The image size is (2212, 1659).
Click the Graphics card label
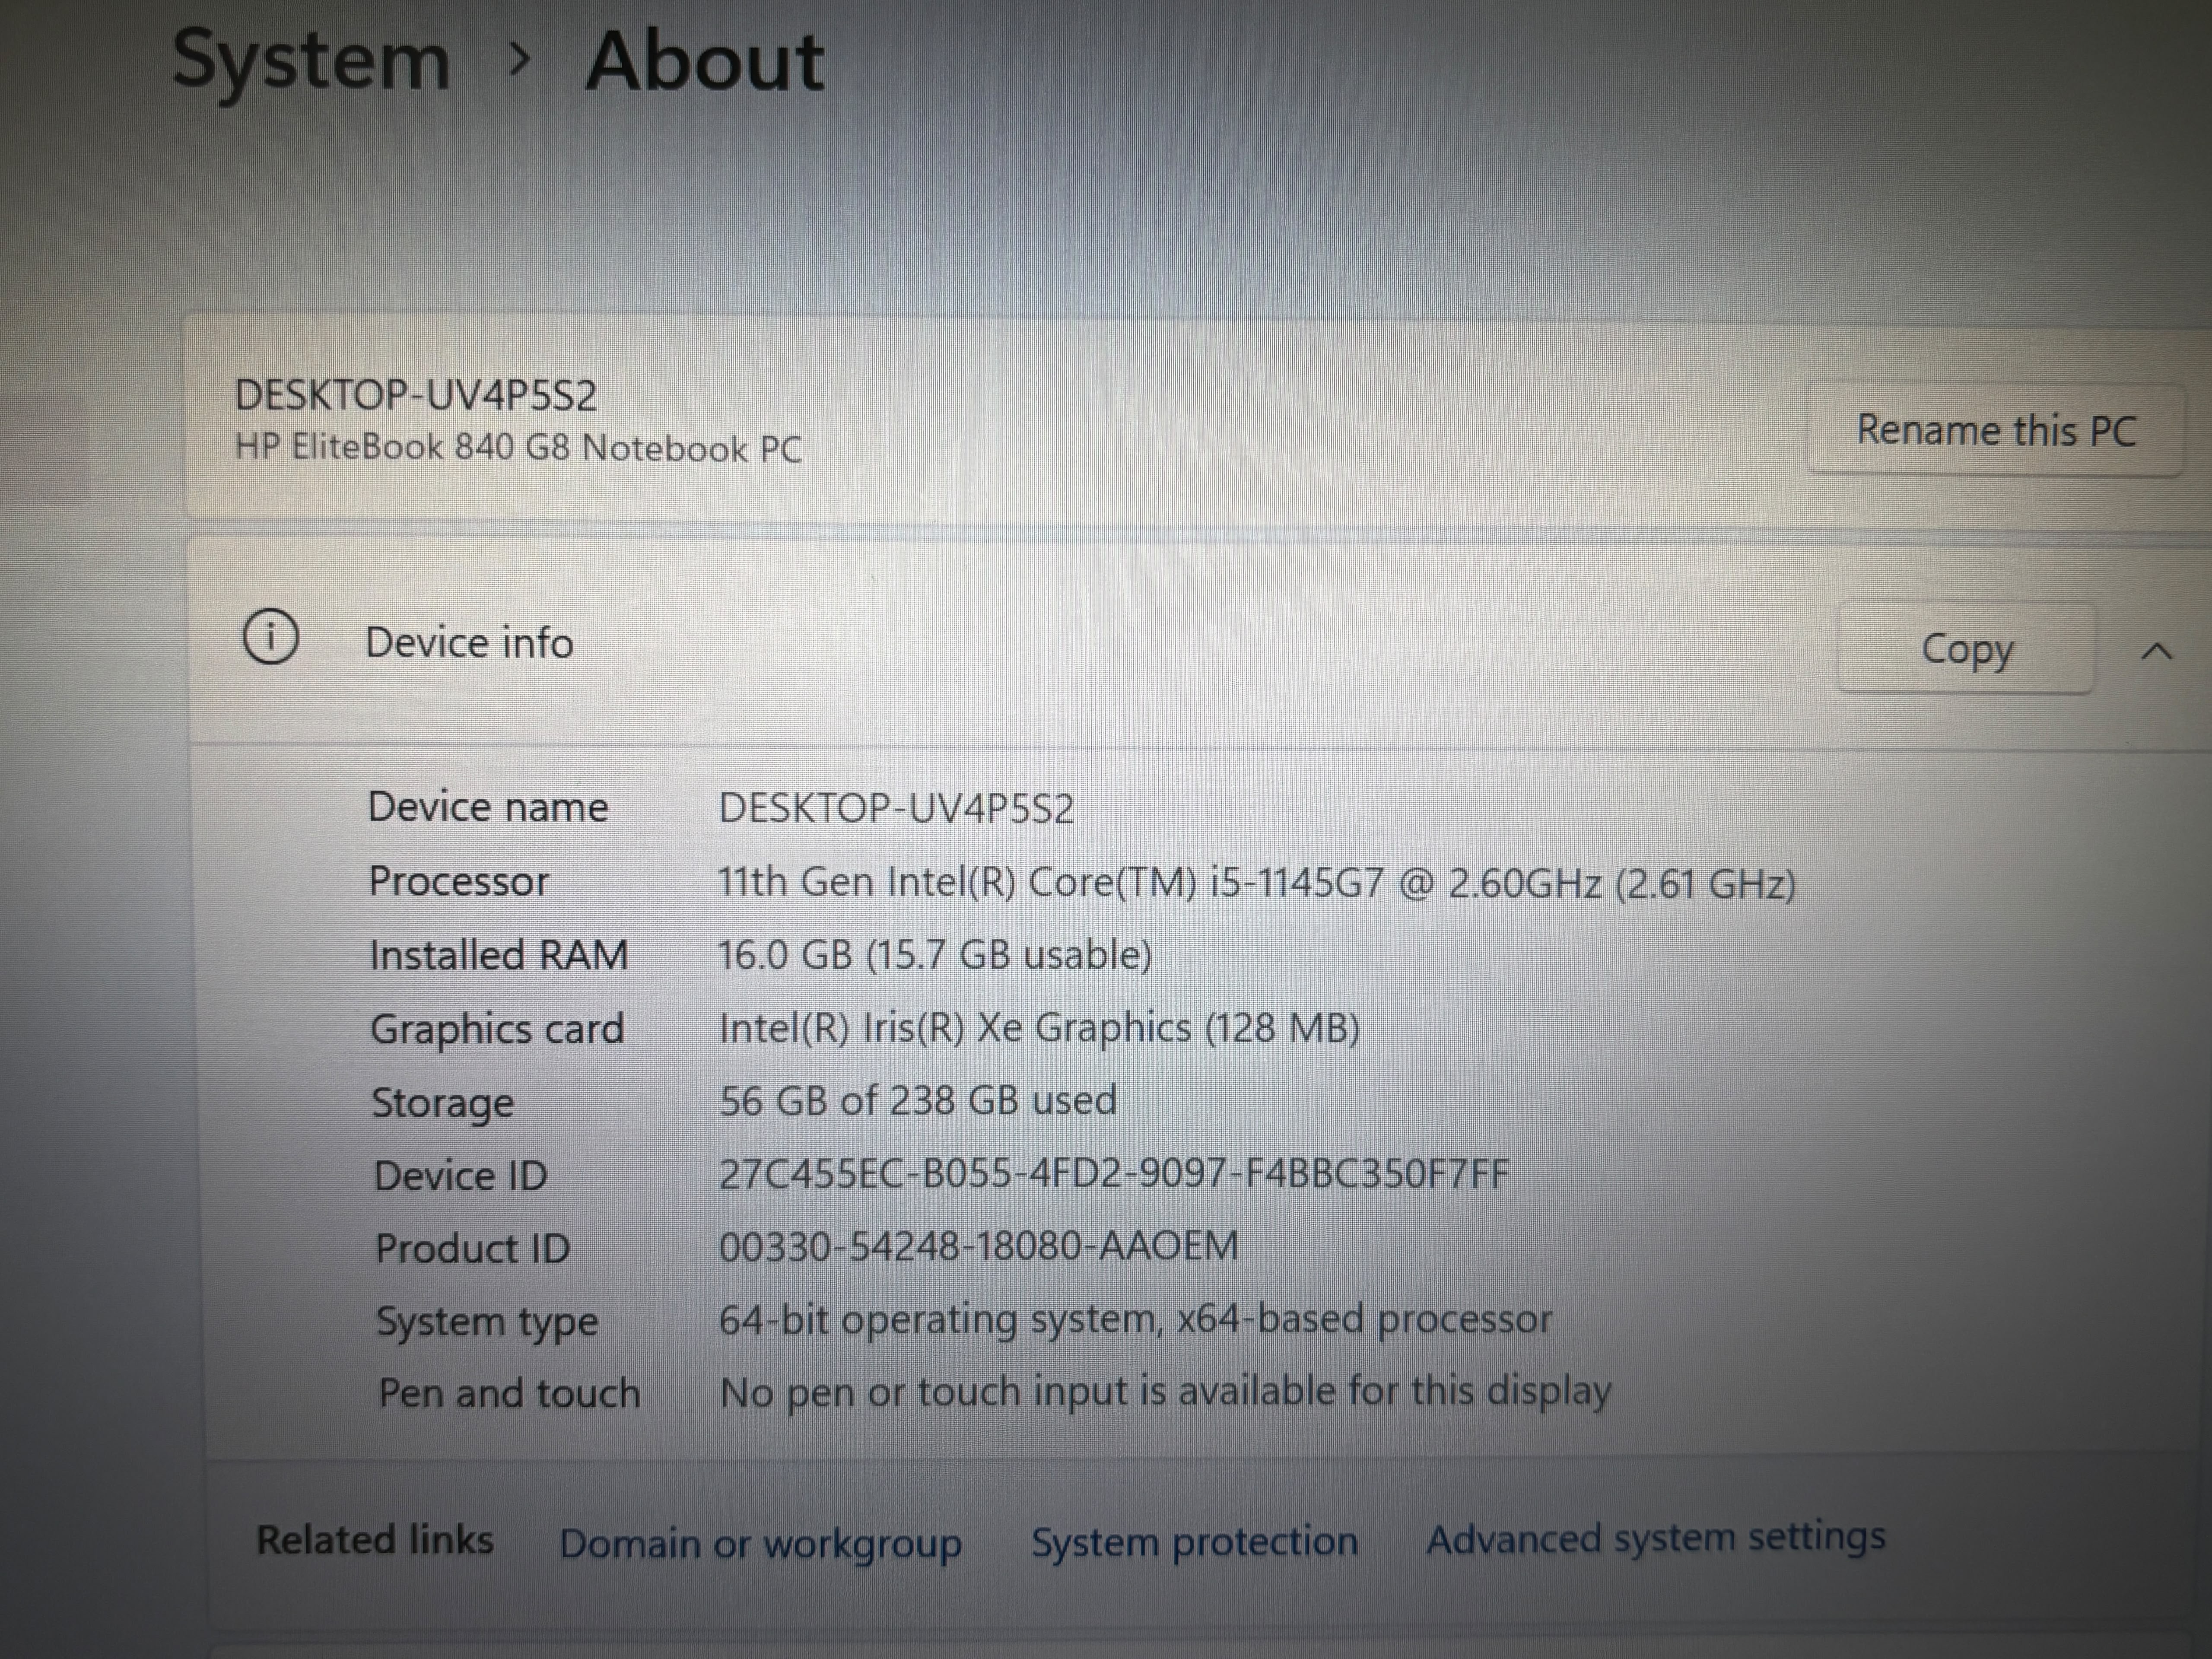(x=497, y=1029)
